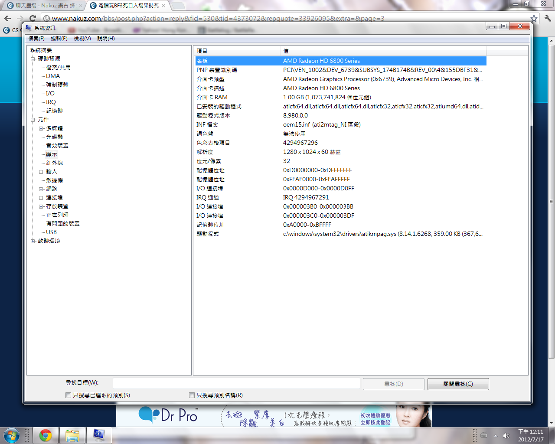Open the file explorer taskbar icon

(x=72, y=435)
